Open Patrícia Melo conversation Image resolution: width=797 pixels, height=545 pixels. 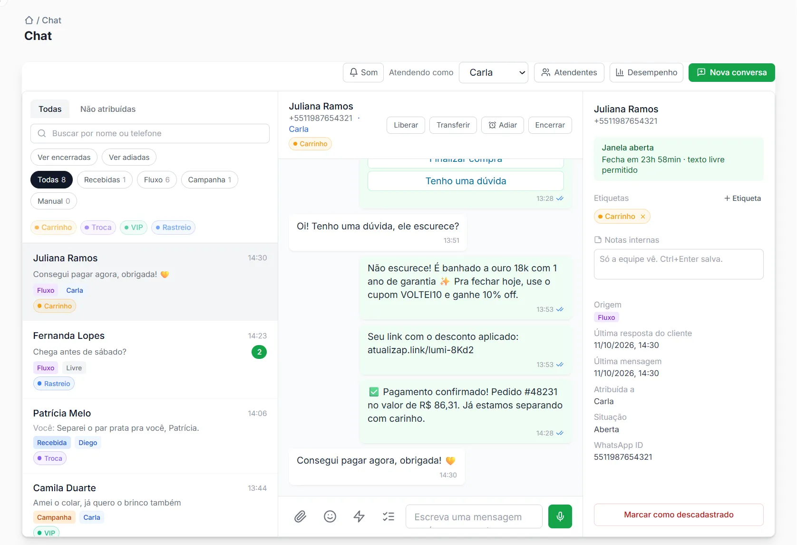(x=150, y=436)
